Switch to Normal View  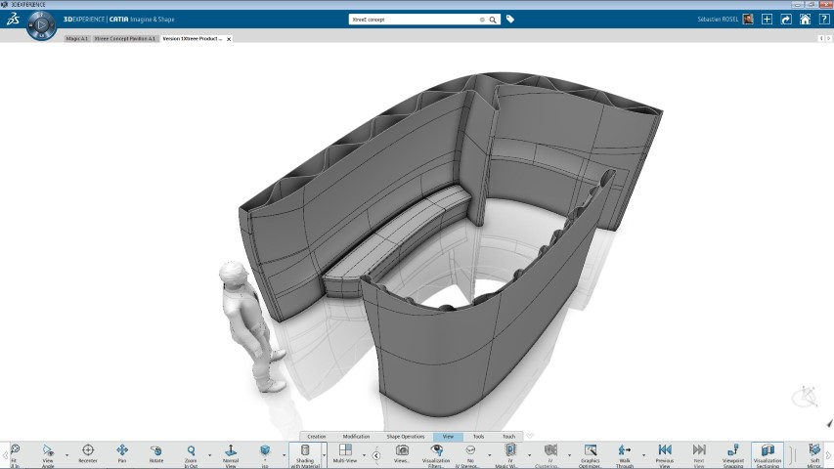click(x=231, y=450)
